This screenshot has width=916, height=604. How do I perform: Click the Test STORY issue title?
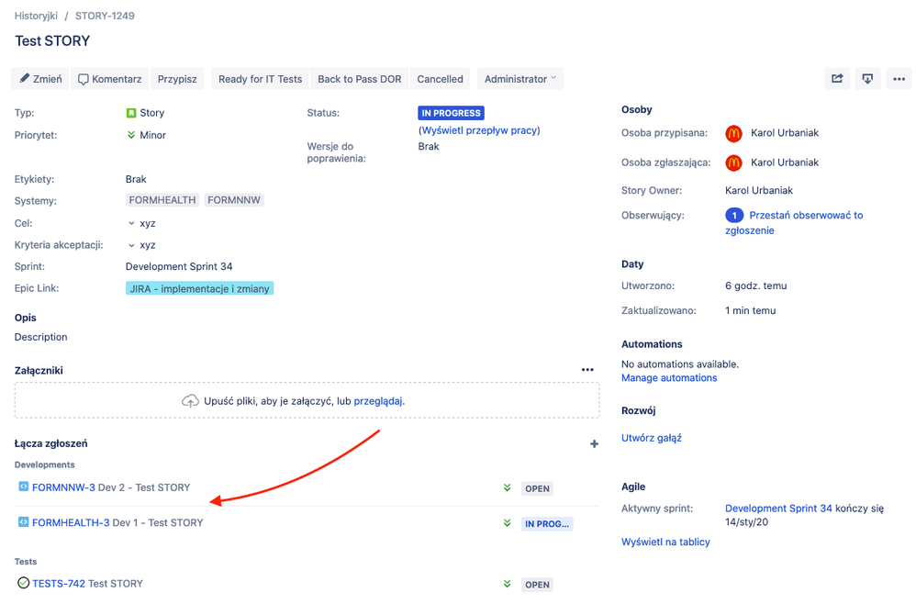[52, 41]
